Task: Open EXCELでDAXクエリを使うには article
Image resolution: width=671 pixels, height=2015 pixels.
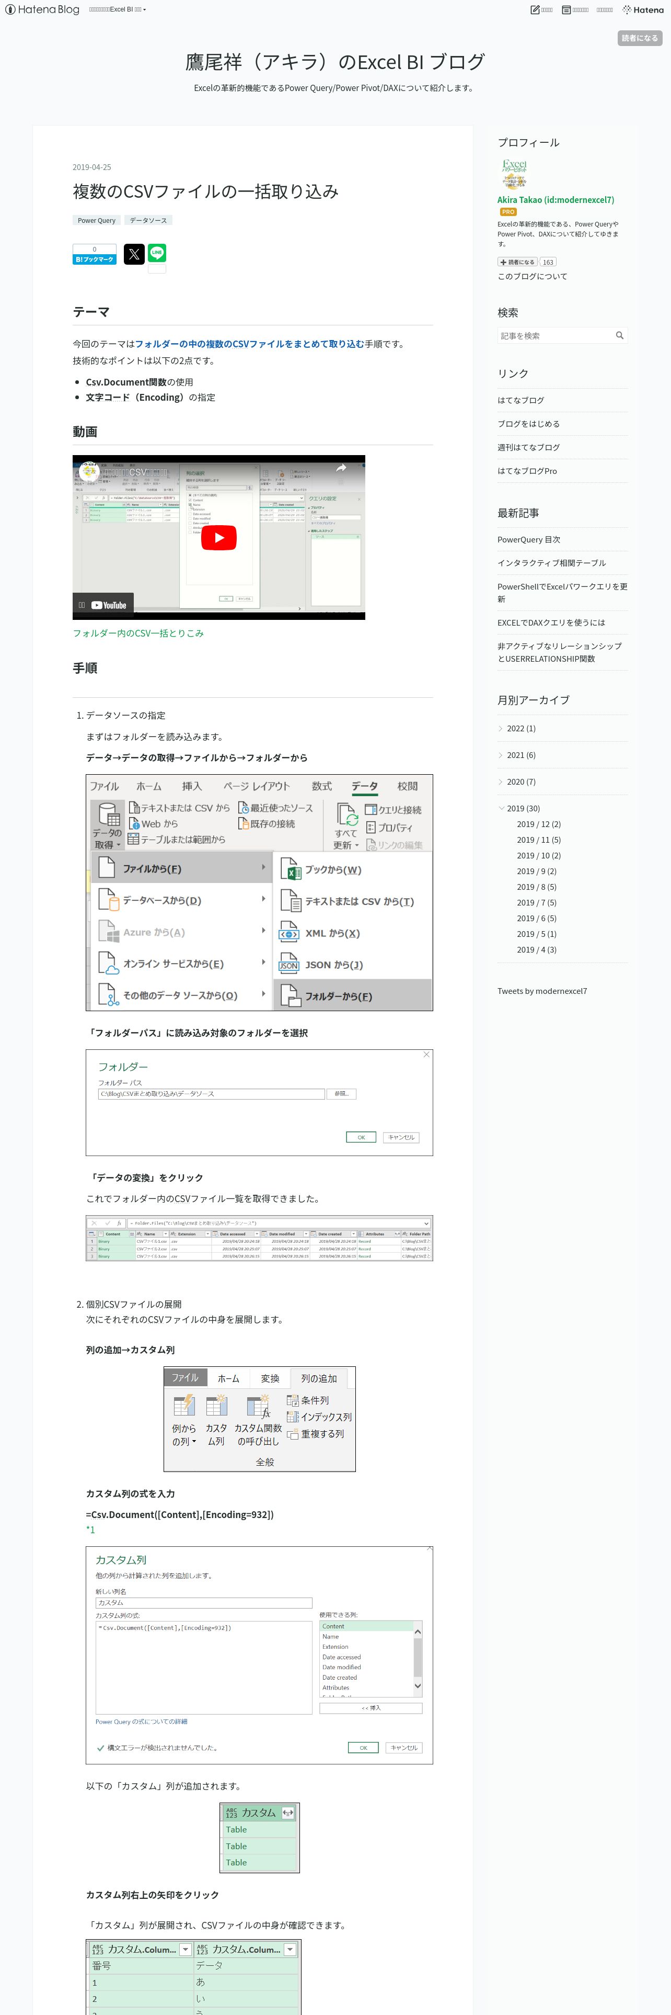Action: click(551, 622)
